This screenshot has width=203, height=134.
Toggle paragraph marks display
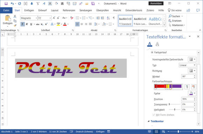[x=114, y=18]
